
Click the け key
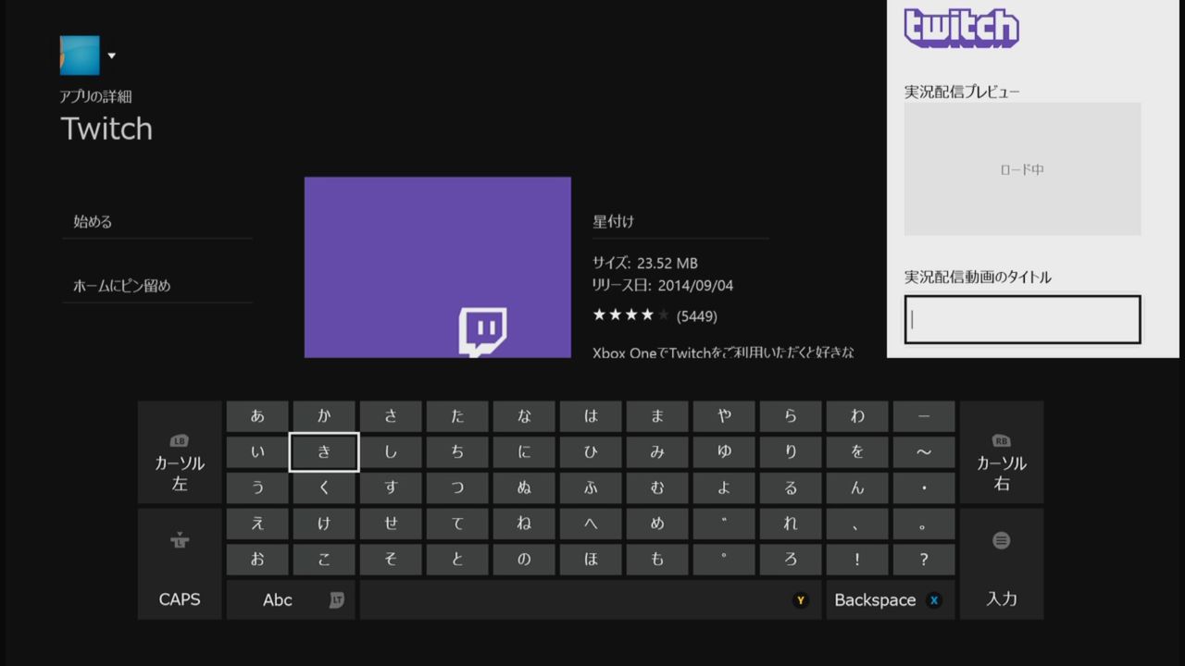point(324,524)
